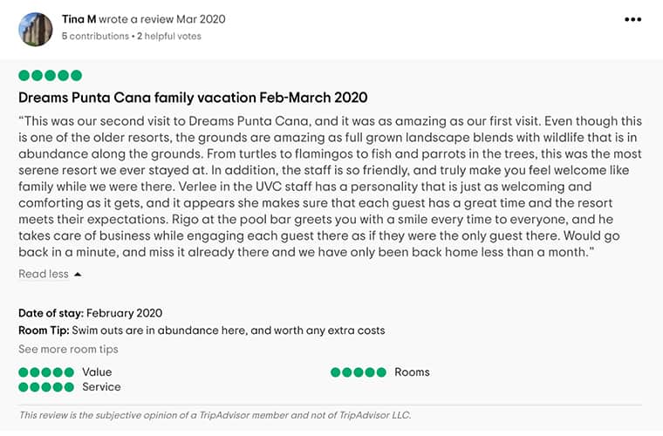The width and height of the screenshot is (663, 436).
Task: Click the TripAdvisor subjective opinion disclaimer
Action: coord(215,415)
